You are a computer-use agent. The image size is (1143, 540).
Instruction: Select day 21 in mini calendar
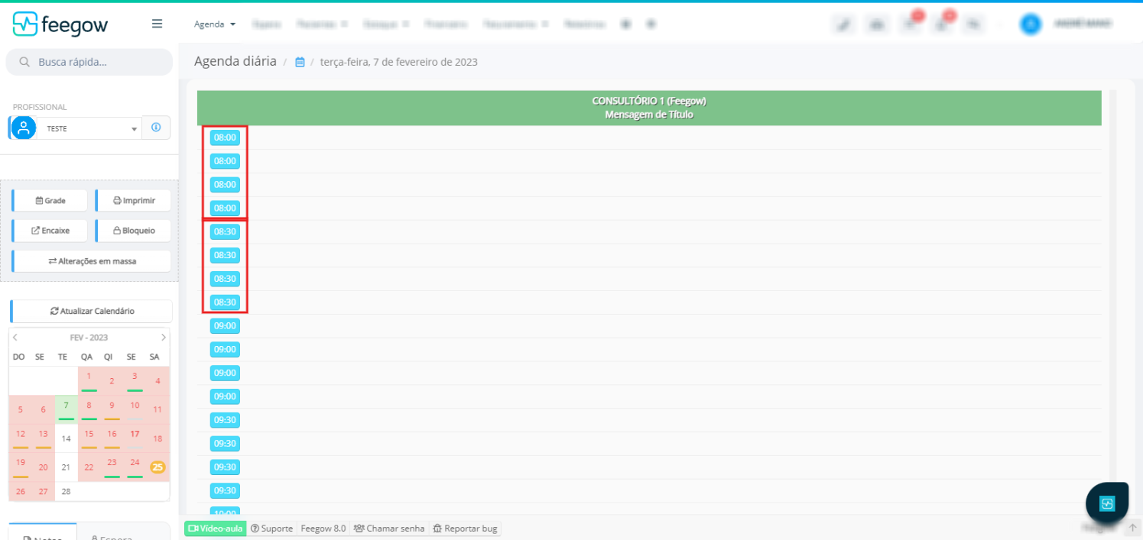[x=67, y=467]
